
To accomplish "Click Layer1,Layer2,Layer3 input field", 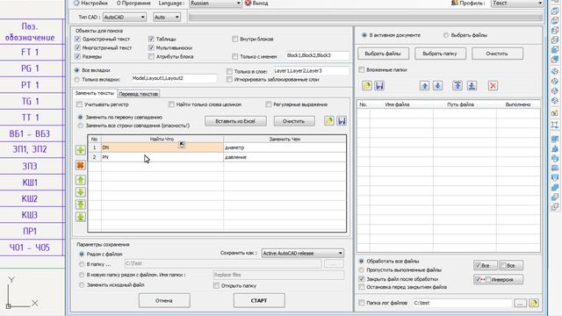I will tap(311, 71).
